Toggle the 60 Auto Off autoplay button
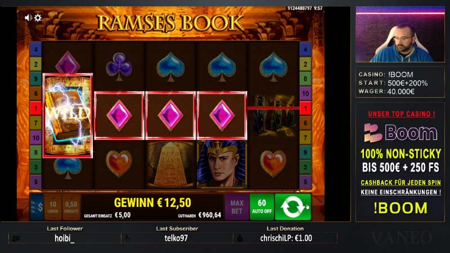The image size is (450, 253). (x=262, y=206)
